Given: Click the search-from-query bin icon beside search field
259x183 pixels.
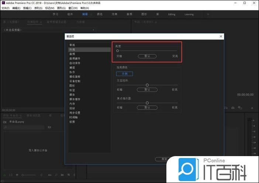Looking at the screenshot, I should click(49, 127).
